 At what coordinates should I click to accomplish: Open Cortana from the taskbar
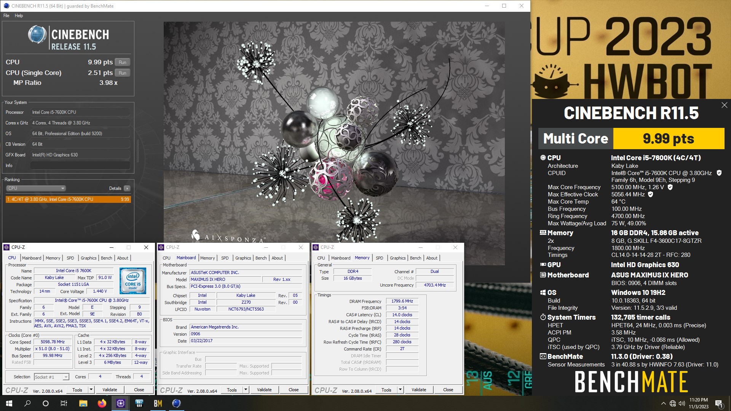coord(46,403)
